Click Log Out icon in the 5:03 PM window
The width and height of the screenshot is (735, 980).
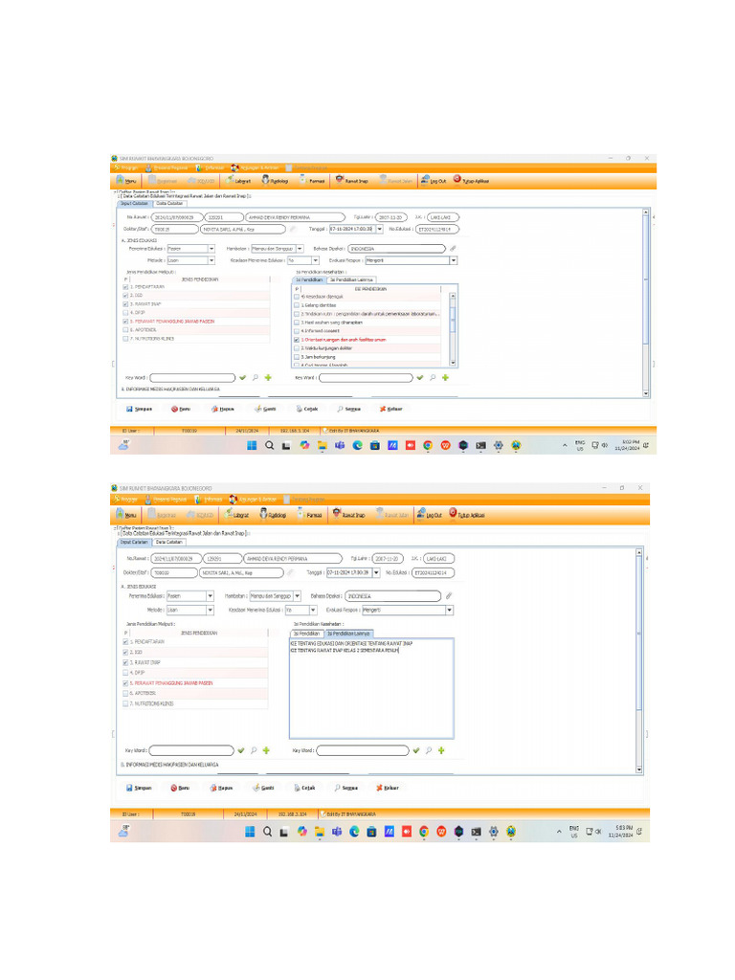(422, 514)
